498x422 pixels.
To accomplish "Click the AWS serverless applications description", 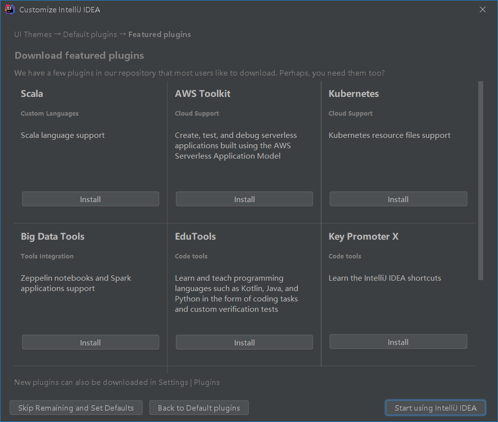I will [236, 146].
